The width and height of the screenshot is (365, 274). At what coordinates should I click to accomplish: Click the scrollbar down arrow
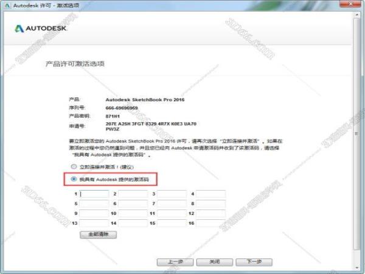(x=357, y=268)
